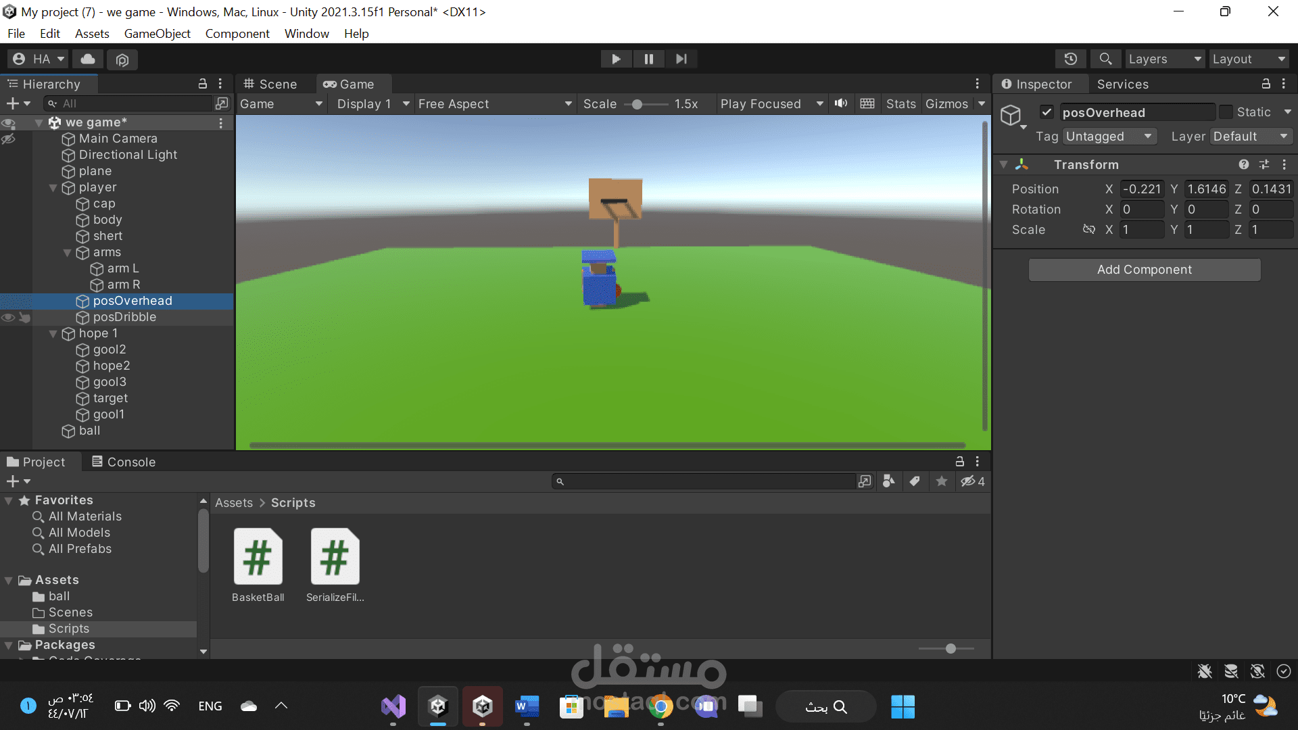This screenshot has width=1298, height=730.
Task: Open Transform presets icon
Action: pos(1264,164)
